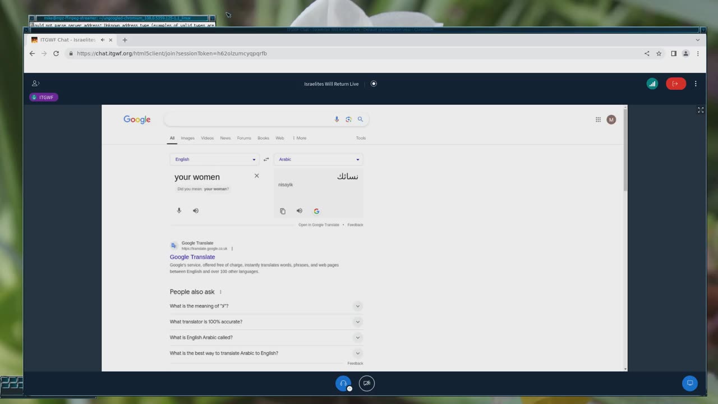The width and height of the screenshot is (718, 404).
Task: Open the tab search chevron
Action: pyautogui.click(x=698, y=40)
